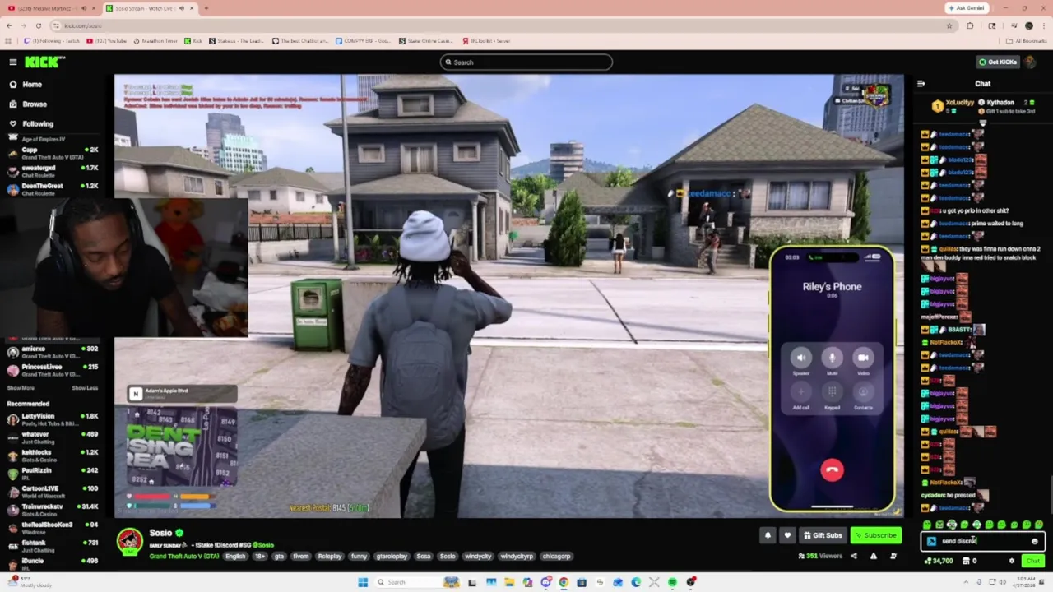Open the 34,700 channel points balance
This screenshot has height=592, width=1053.
939,561
